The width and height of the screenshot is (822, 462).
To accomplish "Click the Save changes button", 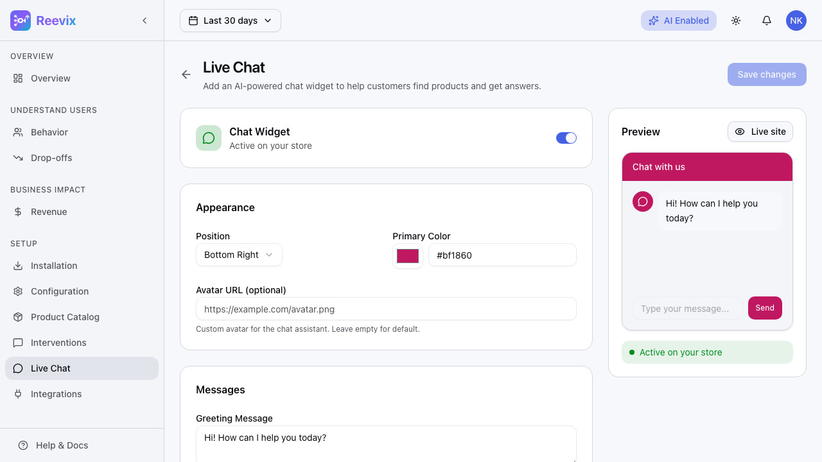I will coord(767,74).
